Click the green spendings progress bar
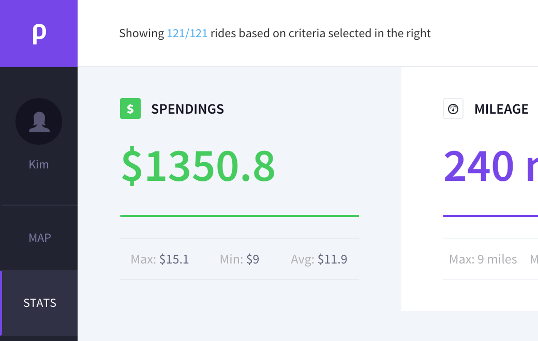 point(240,216)
